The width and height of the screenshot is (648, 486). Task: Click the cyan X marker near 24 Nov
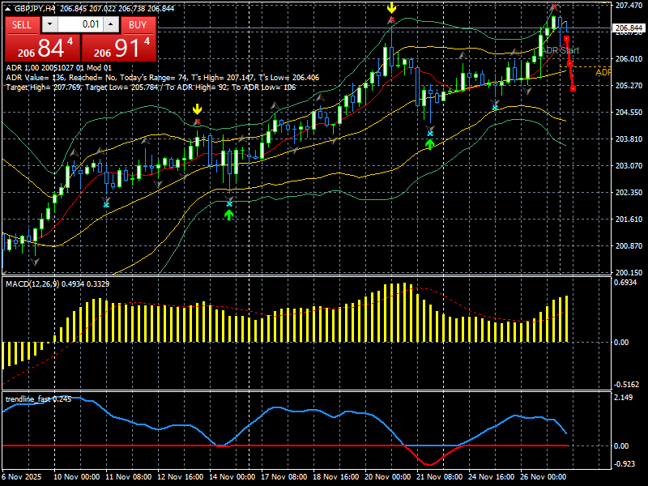[495, 109]
